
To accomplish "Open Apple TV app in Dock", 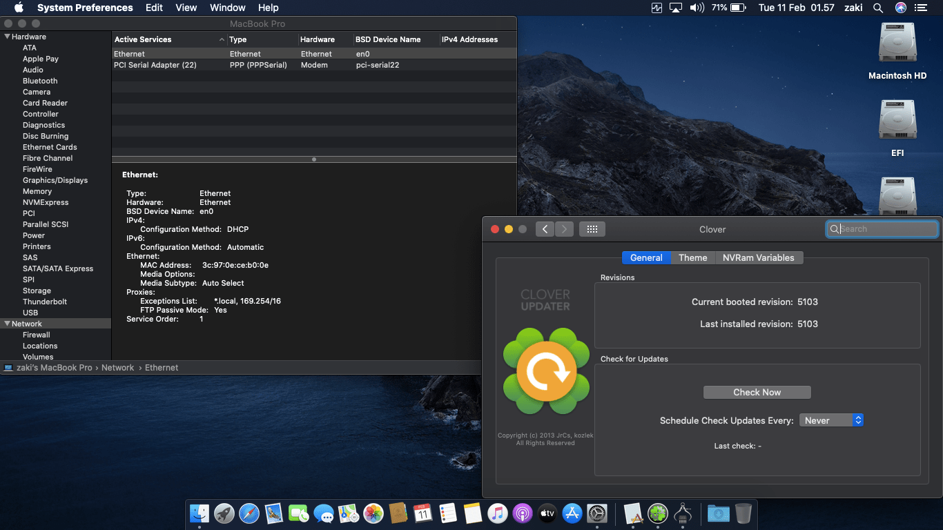I will (547, 513).
